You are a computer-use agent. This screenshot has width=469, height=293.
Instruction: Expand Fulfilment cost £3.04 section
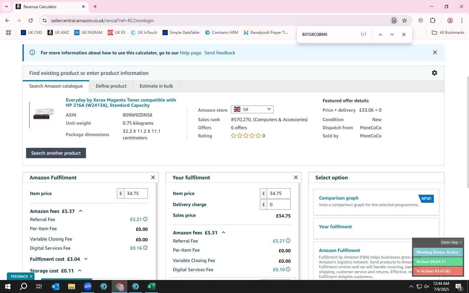pos(86,259)
